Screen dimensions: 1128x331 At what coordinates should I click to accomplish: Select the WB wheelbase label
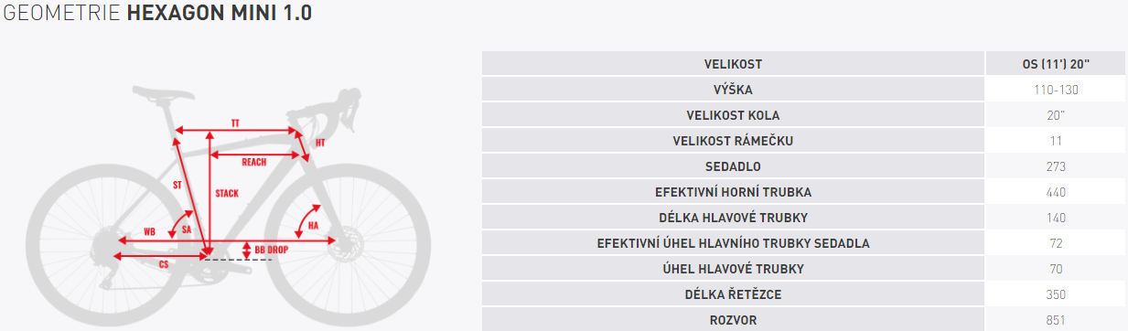(150, 231)
